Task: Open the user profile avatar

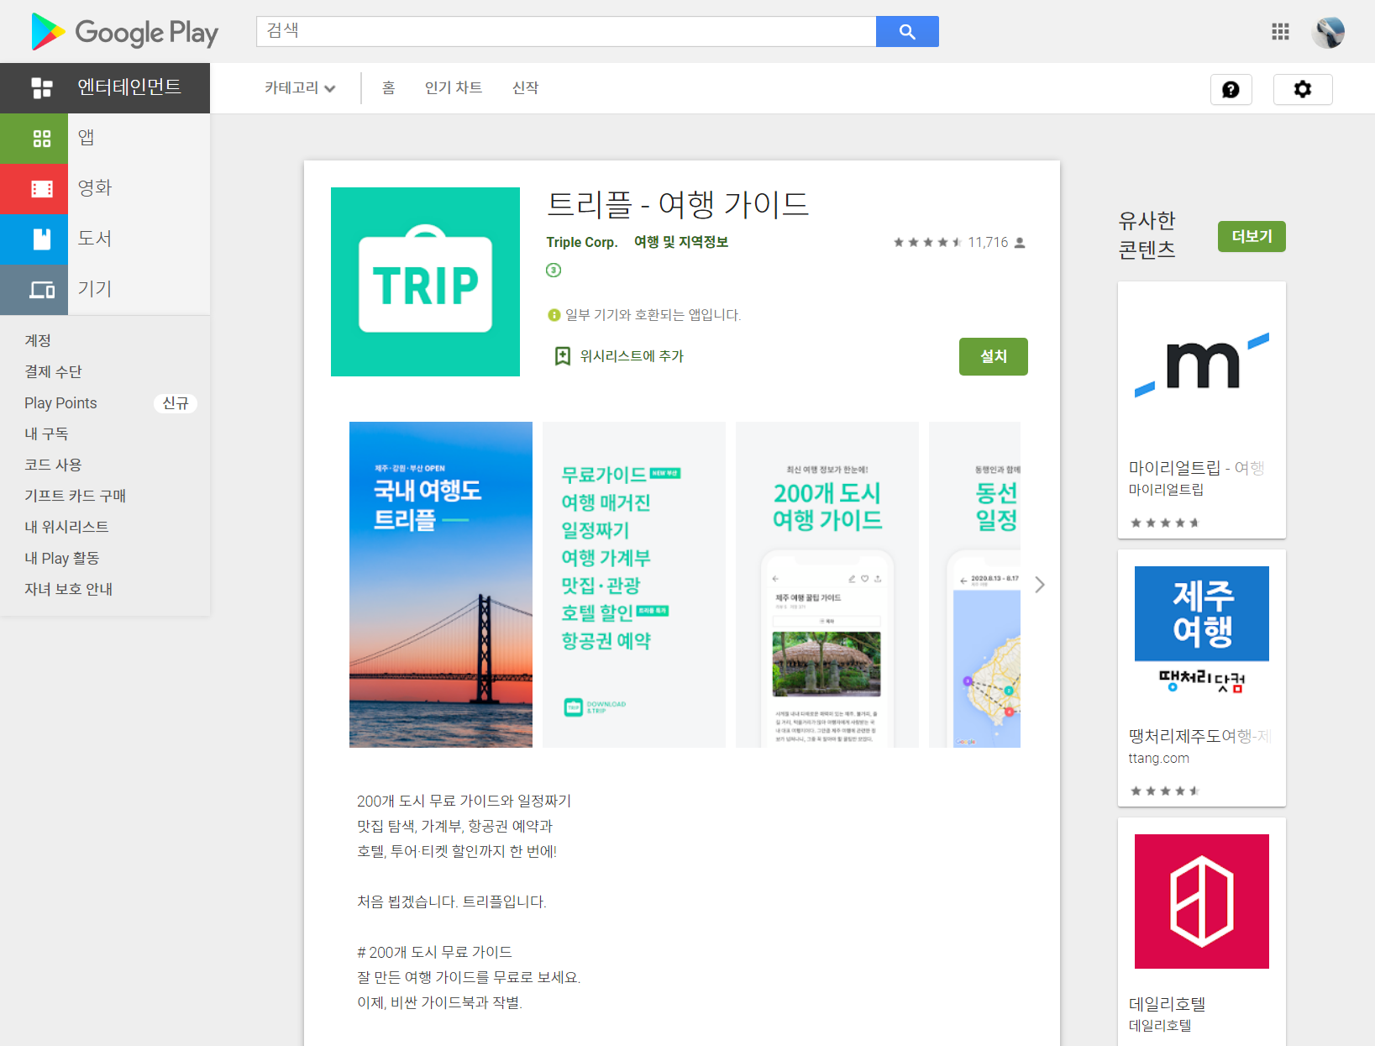Action: point(1328,32)
